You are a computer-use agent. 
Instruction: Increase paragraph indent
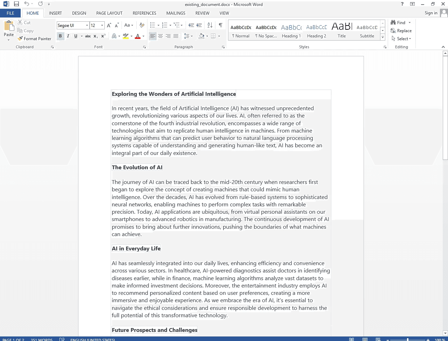[x=199, y=25]
